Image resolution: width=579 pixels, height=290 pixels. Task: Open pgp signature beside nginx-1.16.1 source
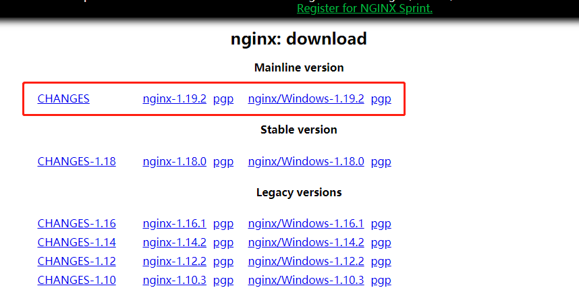click(x=223, y=224)
